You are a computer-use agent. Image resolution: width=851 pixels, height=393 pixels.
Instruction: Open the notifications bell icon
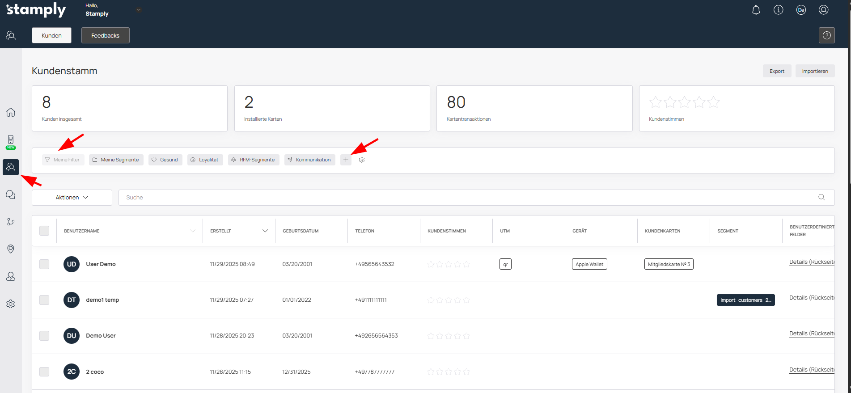point(756,10)
